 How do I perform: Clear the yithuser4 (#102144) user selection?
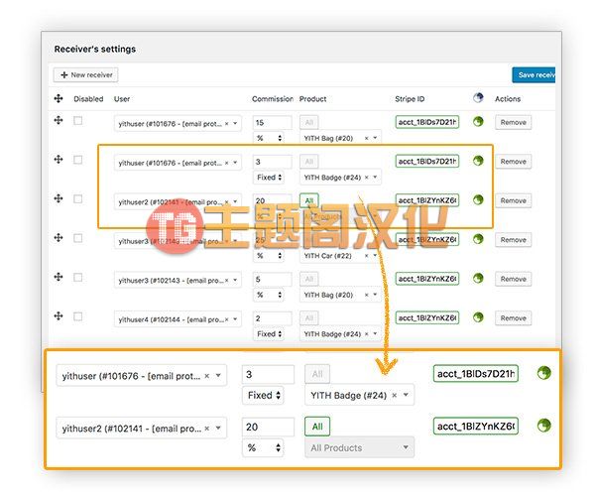(x=226, y=319)
